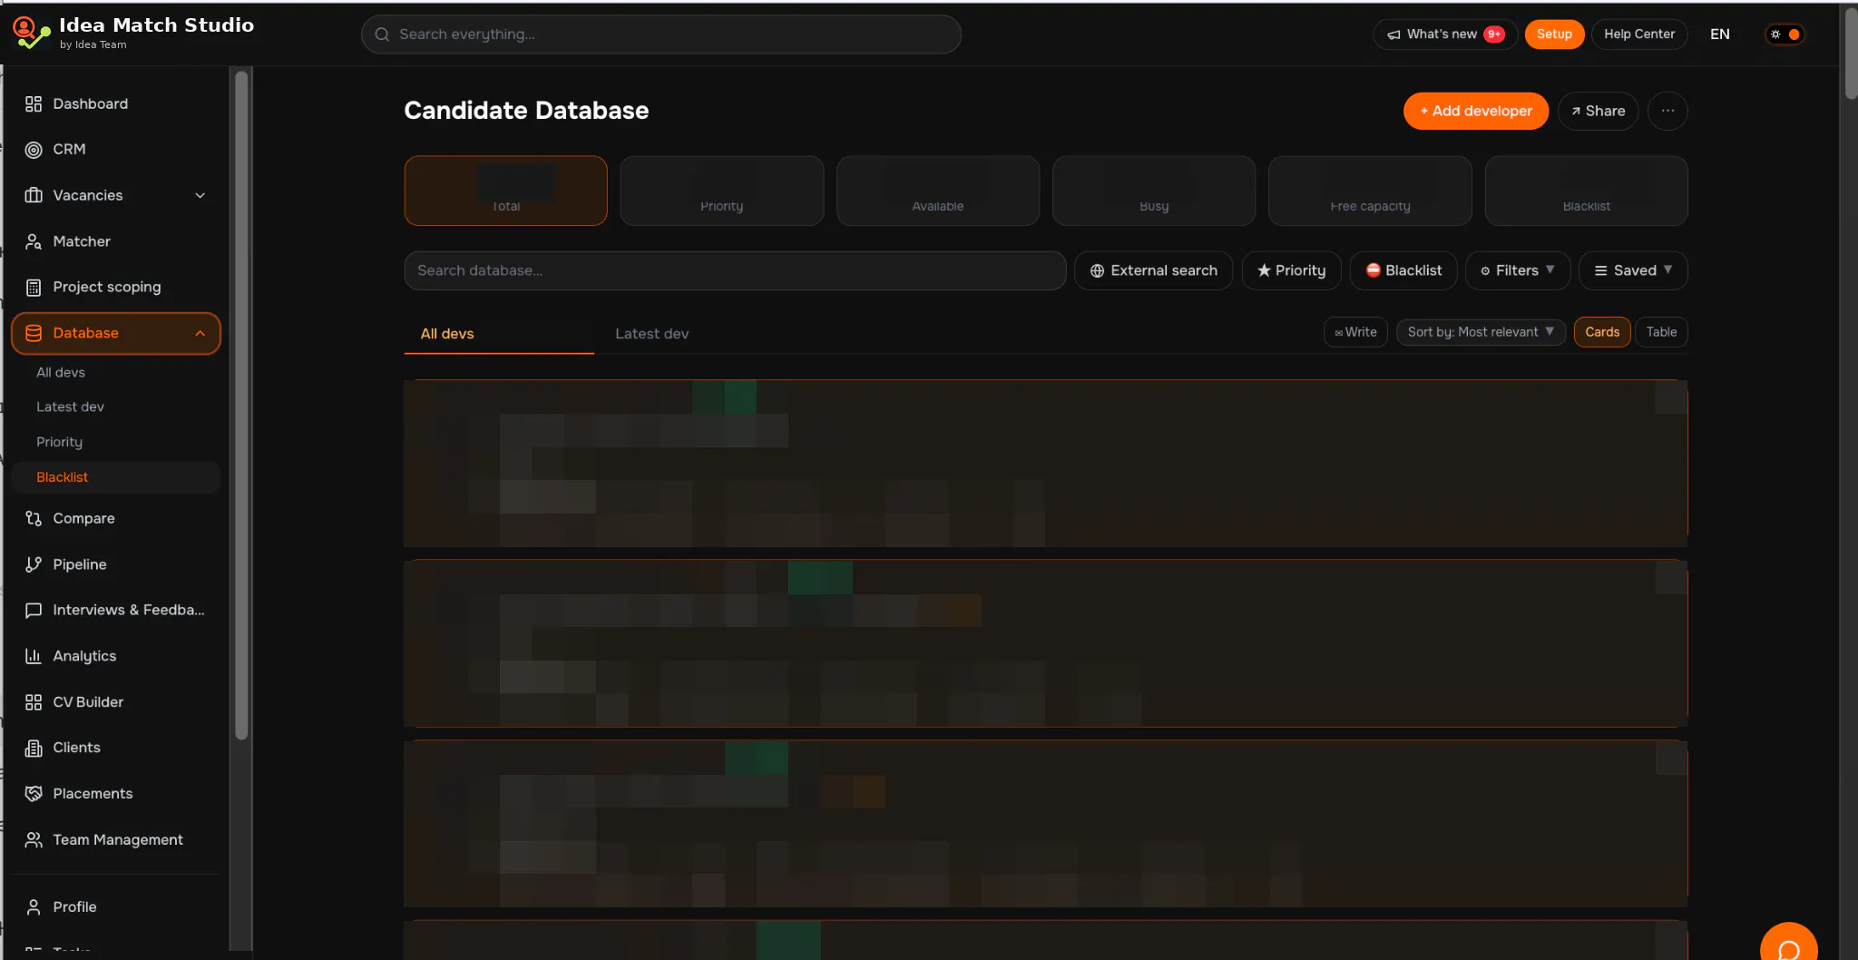Open the Analytics chart icon
Image resolution: width=1858 pixels, height=960 pixels.
(x=34, y=656)
